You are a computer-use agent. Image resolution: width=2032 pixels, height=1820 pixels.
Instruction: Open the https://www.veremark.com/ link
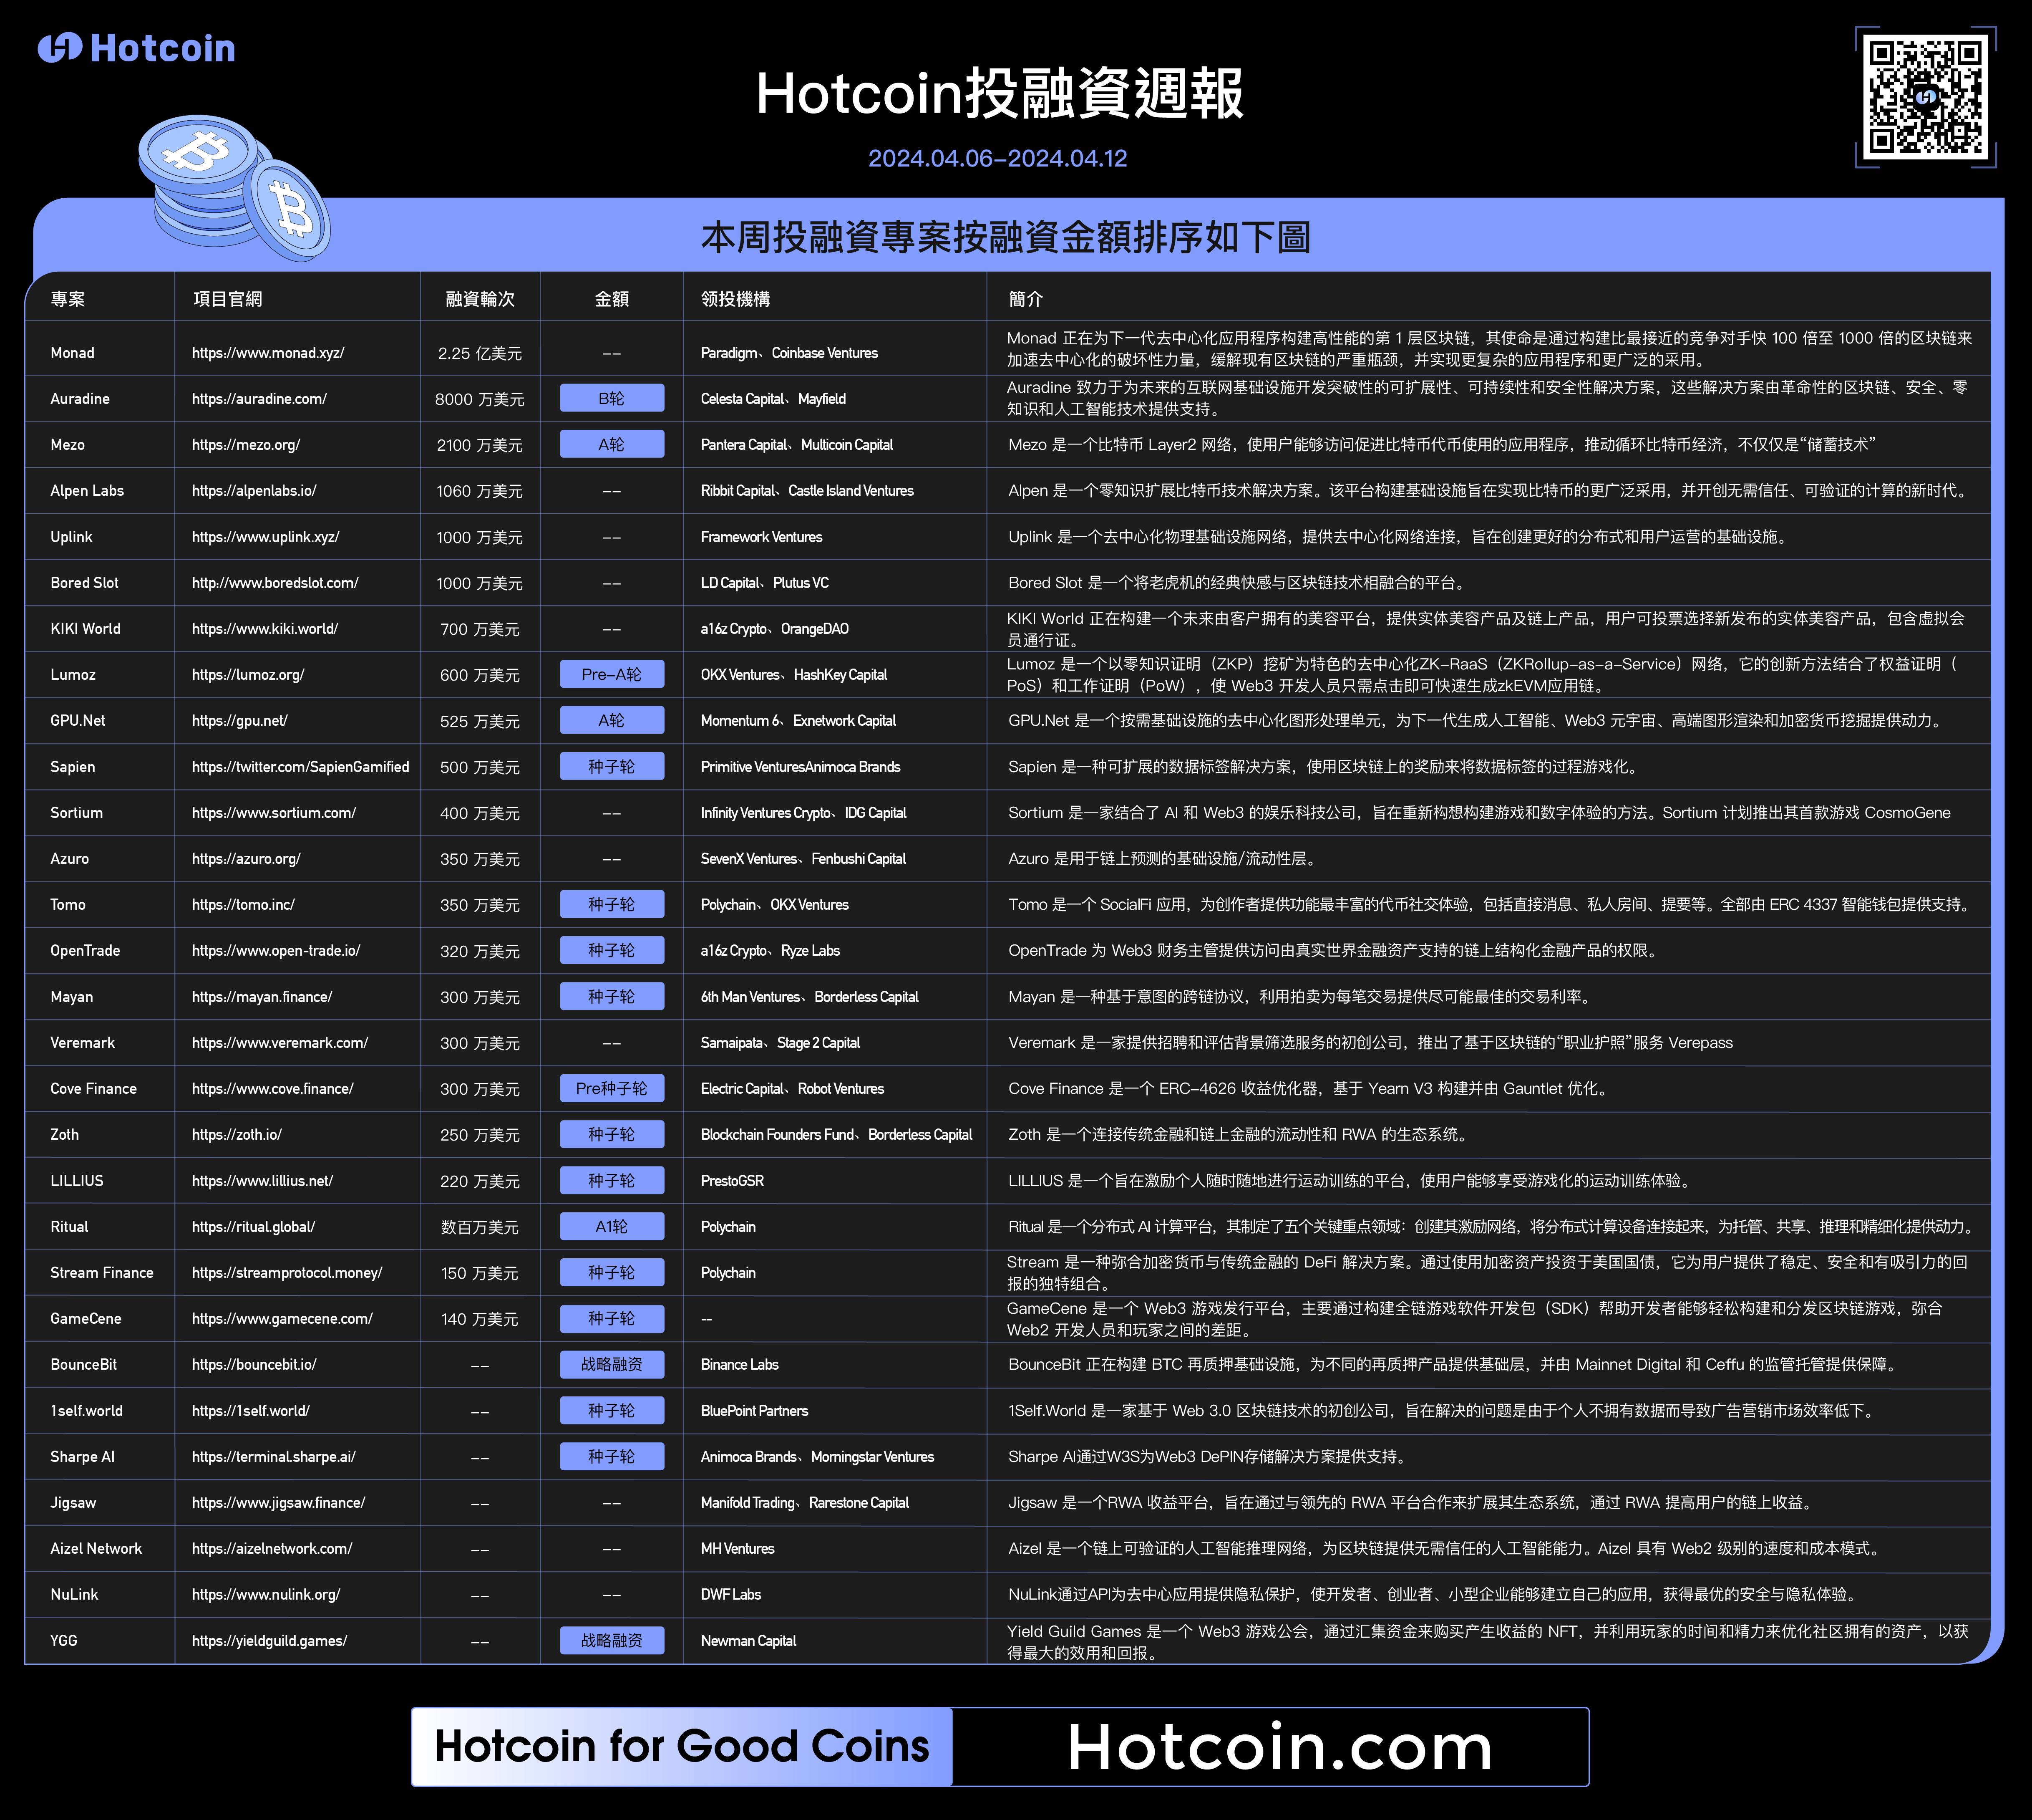280,1043
